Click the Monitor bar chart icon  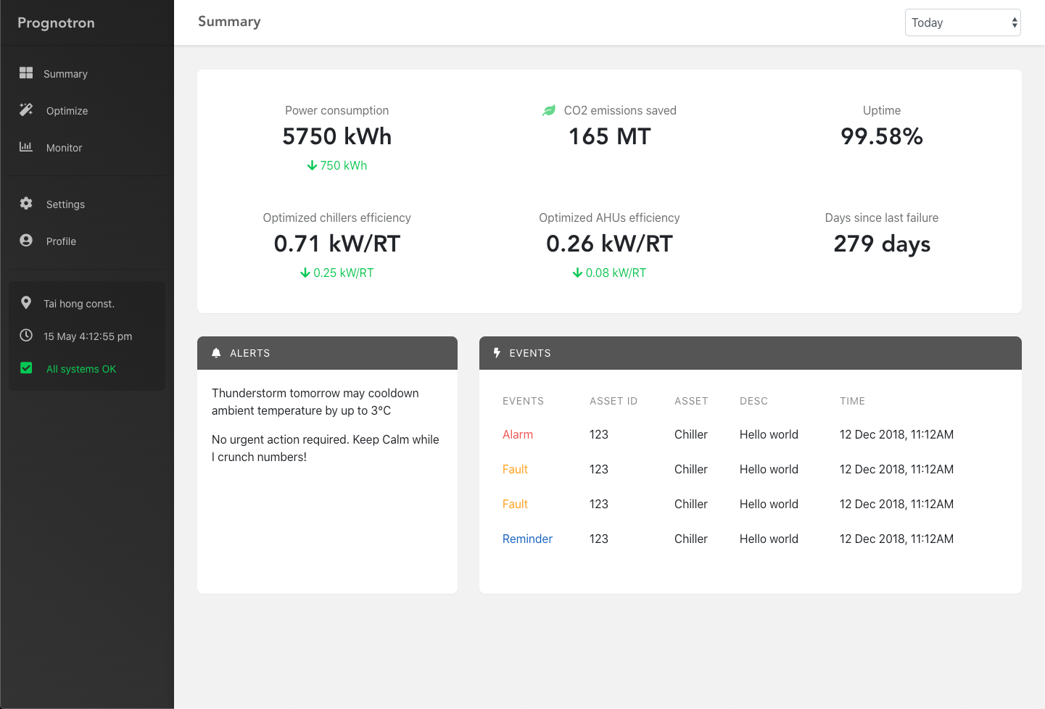[26, 146]
